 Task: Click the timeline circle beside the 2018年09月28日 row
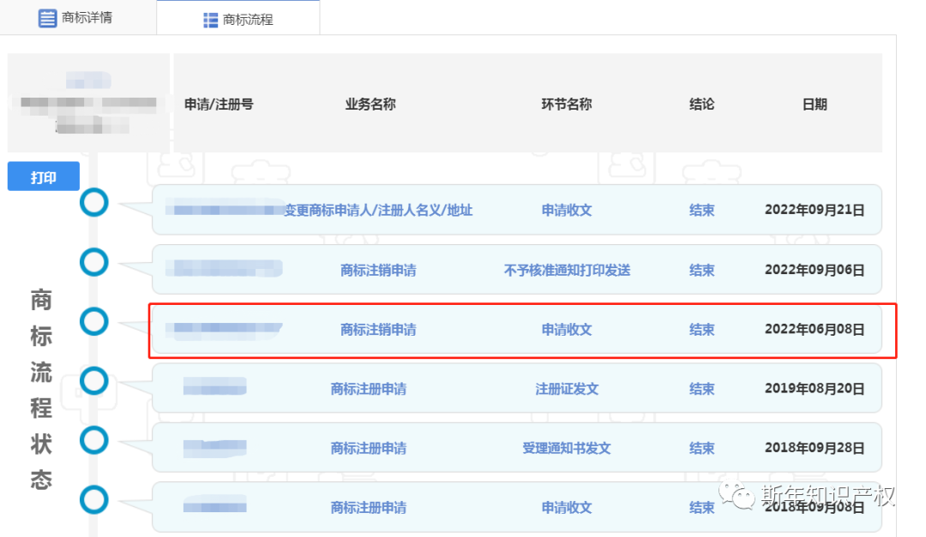[93, 441]
